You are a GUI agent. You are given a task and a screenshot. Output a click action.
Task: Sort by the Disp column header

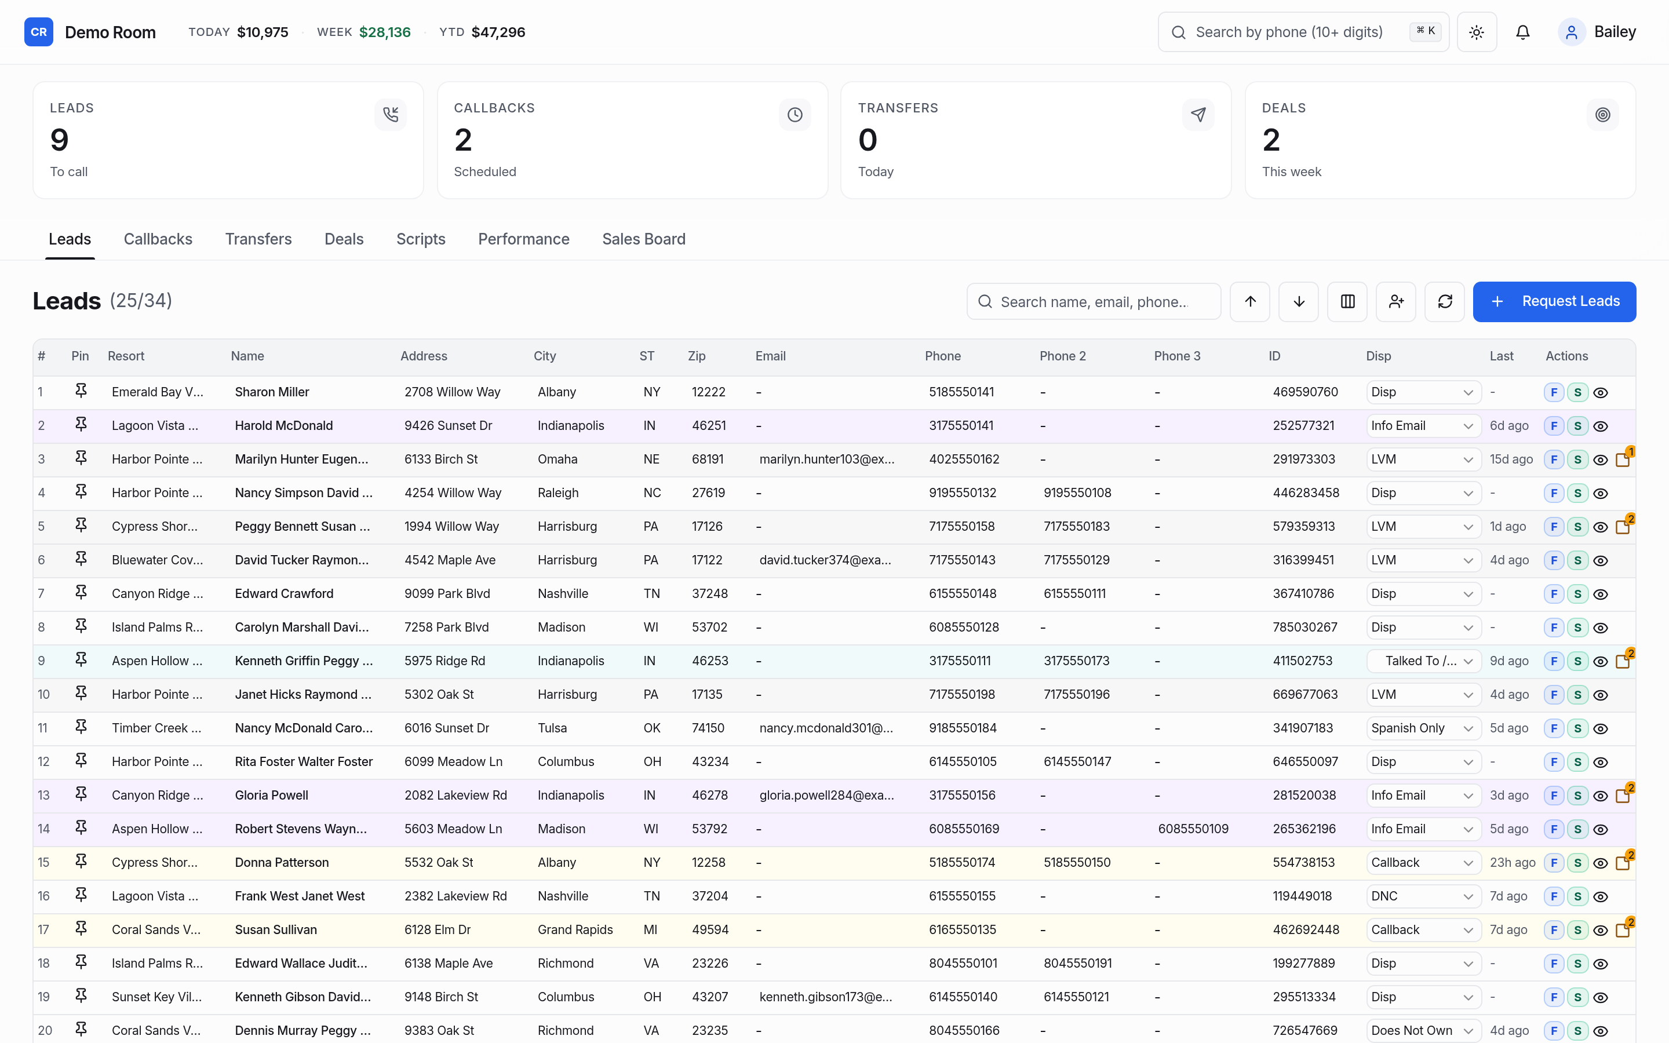click(x=1378, y=356)
